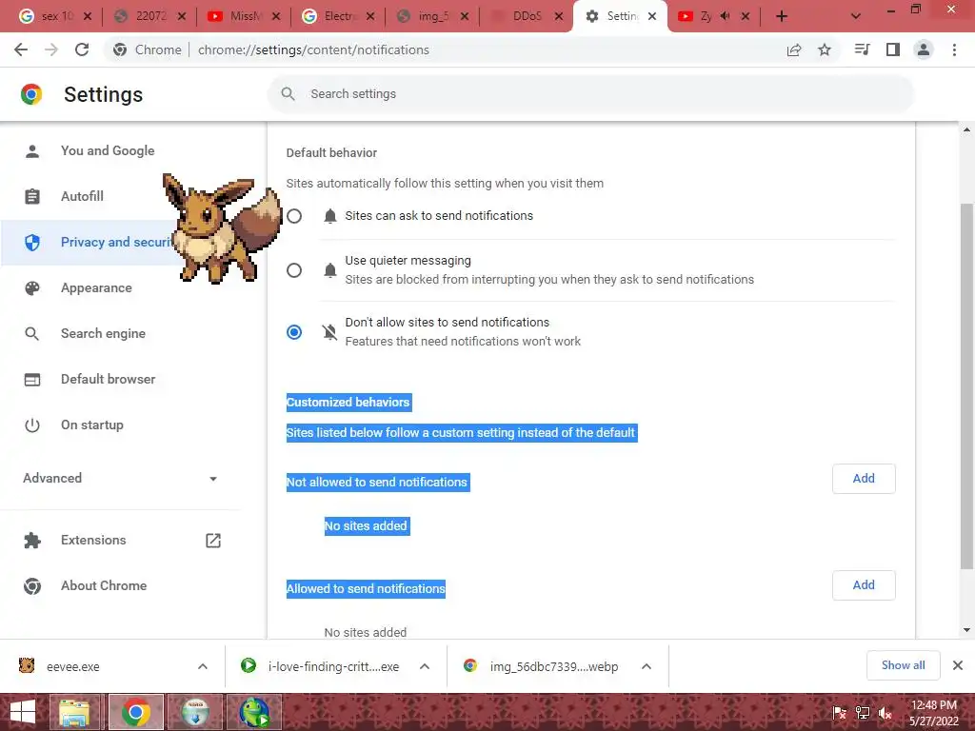975x731 pixels.
Task: Open the Chrome profile avatar
Action: pyautogui.click(x=924, y=49)
